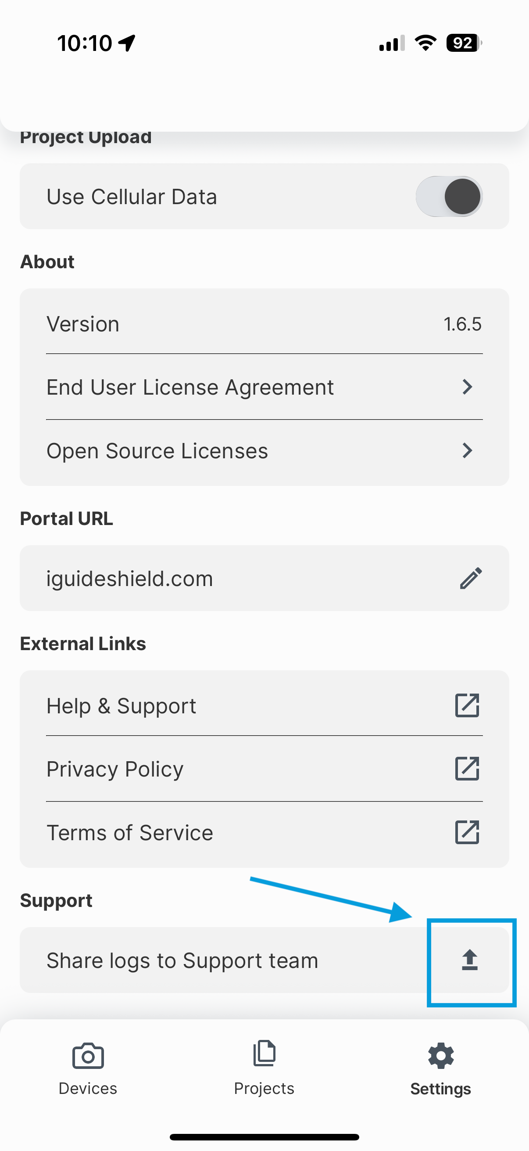
Task: Open Open Source Licenses chevron
Action: 467,450
